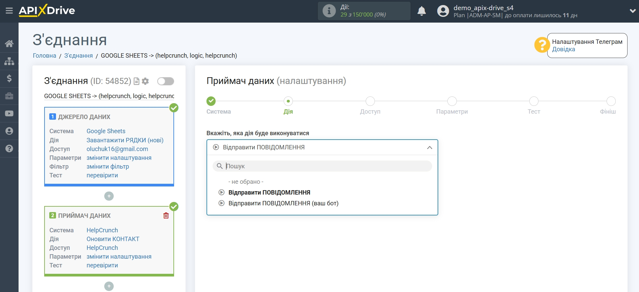
Task: Click receiver 'перевірити' test link
Action: [102, 265]
